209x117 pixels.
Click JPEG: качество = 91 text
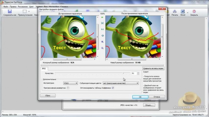click(x=129, y=105)
